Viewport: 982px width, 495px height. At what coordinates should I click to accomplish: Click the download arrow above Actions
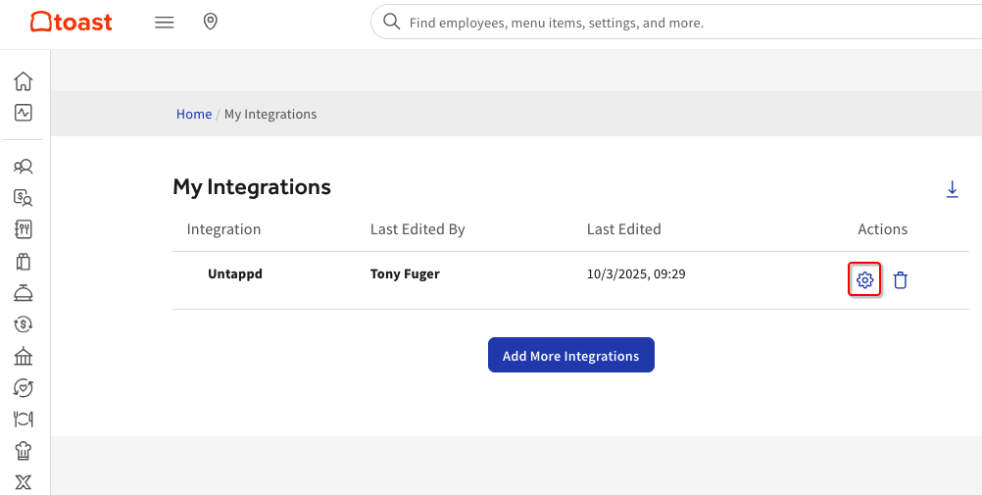[952, 189]
